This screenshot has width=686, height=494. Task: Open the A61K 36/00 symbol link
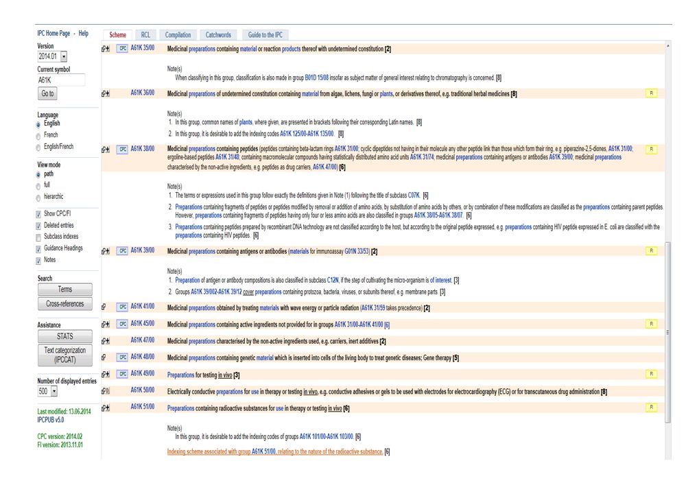(x=142, y=93)
